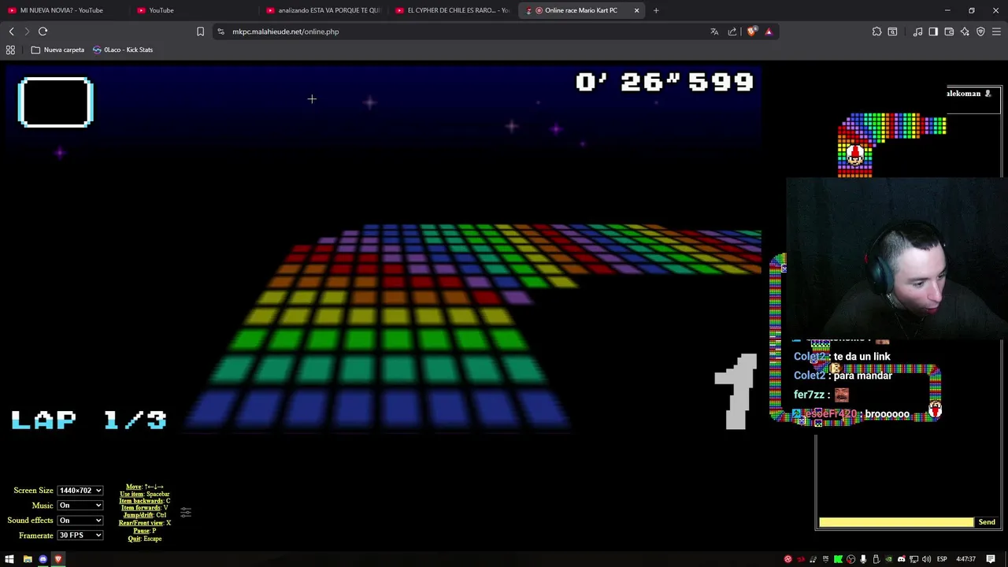Switch to MI NUEVA NOVIA YouTube tab
Screen dimensions: 1008x567
[x=61, y=10]
